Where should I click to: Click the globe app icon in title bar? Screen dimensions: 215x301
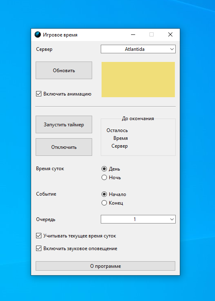[x=38, y=34]
